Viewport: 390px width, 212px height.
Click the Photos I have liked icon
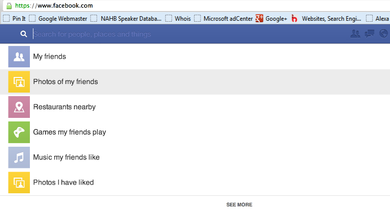(x=19, y=182)
